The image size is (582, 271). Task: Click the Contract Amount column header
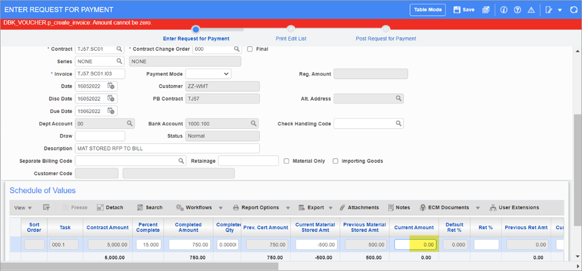[108, 227]
